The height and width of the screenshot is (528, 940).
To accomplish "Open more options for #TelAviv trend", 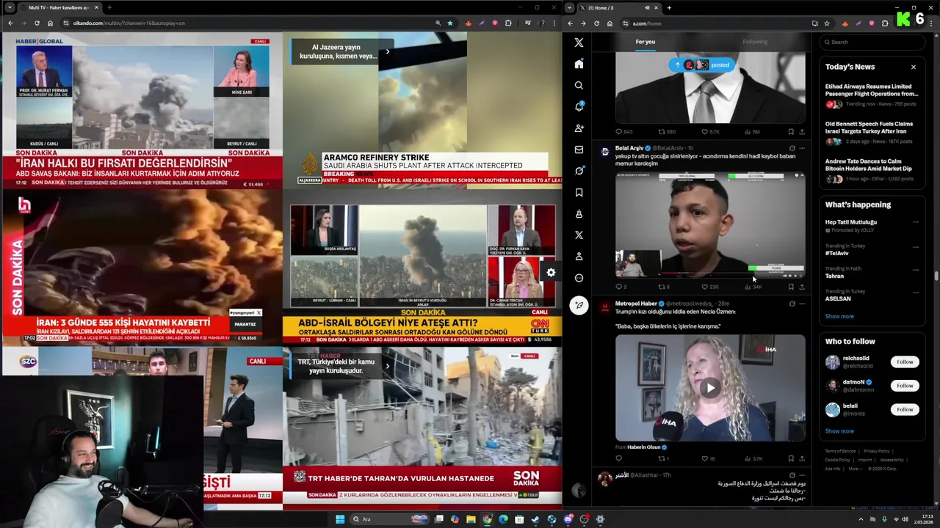I will point(916,246).
